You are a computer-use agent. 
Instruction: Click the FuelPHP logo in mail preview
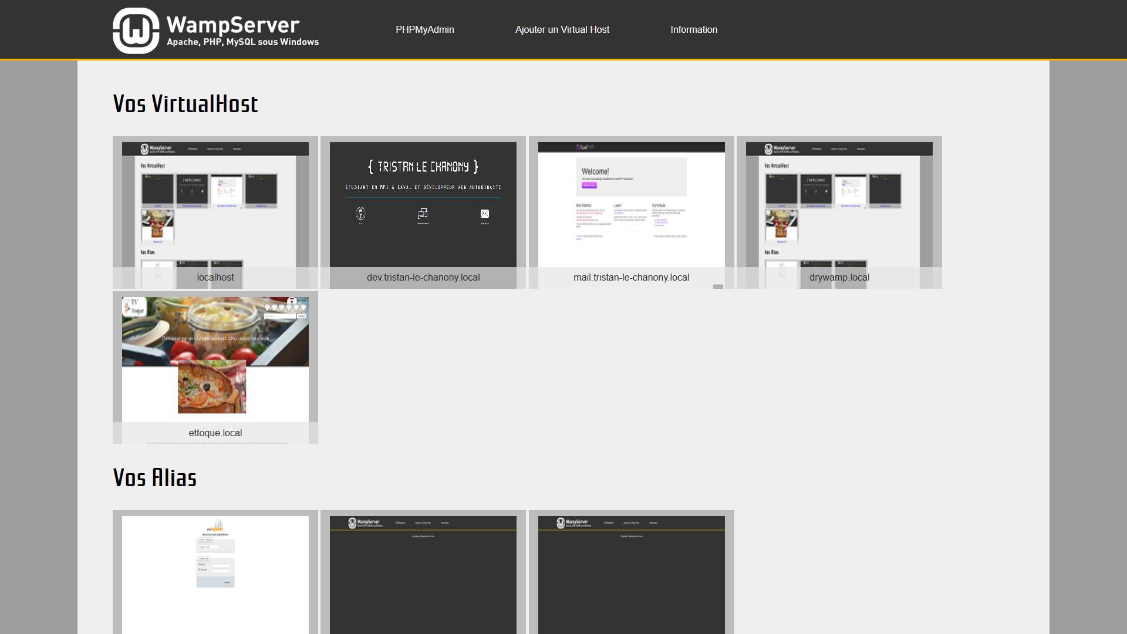(x=584, y=147)
